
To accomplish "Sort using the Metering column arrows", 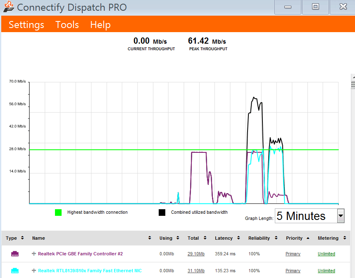I will coord(344,238).
